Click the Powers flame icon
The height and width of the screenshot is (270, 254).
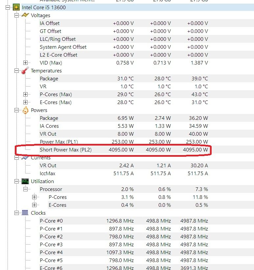pyautogui.click(x=25, y=110)
